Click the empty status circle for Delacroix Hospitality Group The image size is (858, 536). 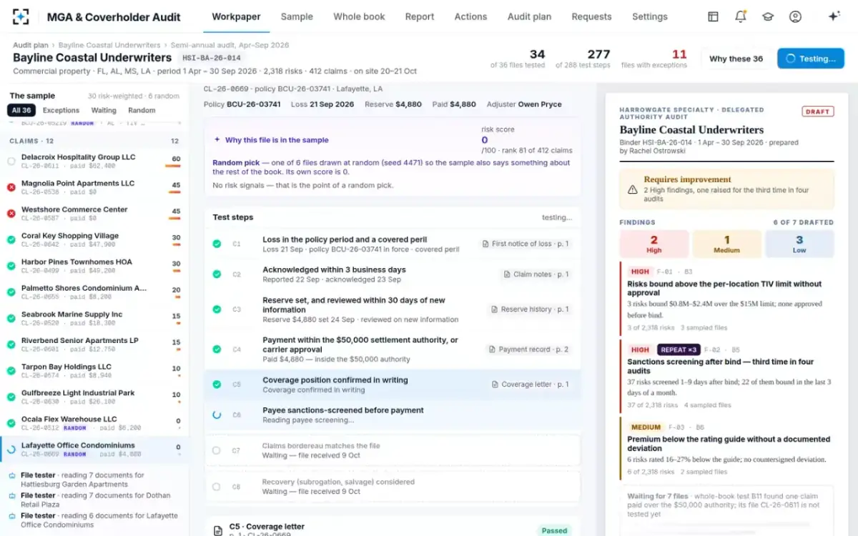click(x=11, y=162)
